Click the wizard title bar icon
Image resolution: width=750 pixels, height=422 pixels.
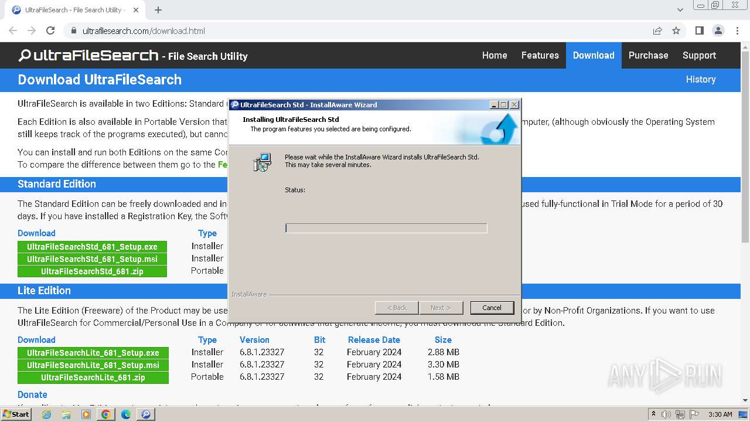[x=235, y=105]
